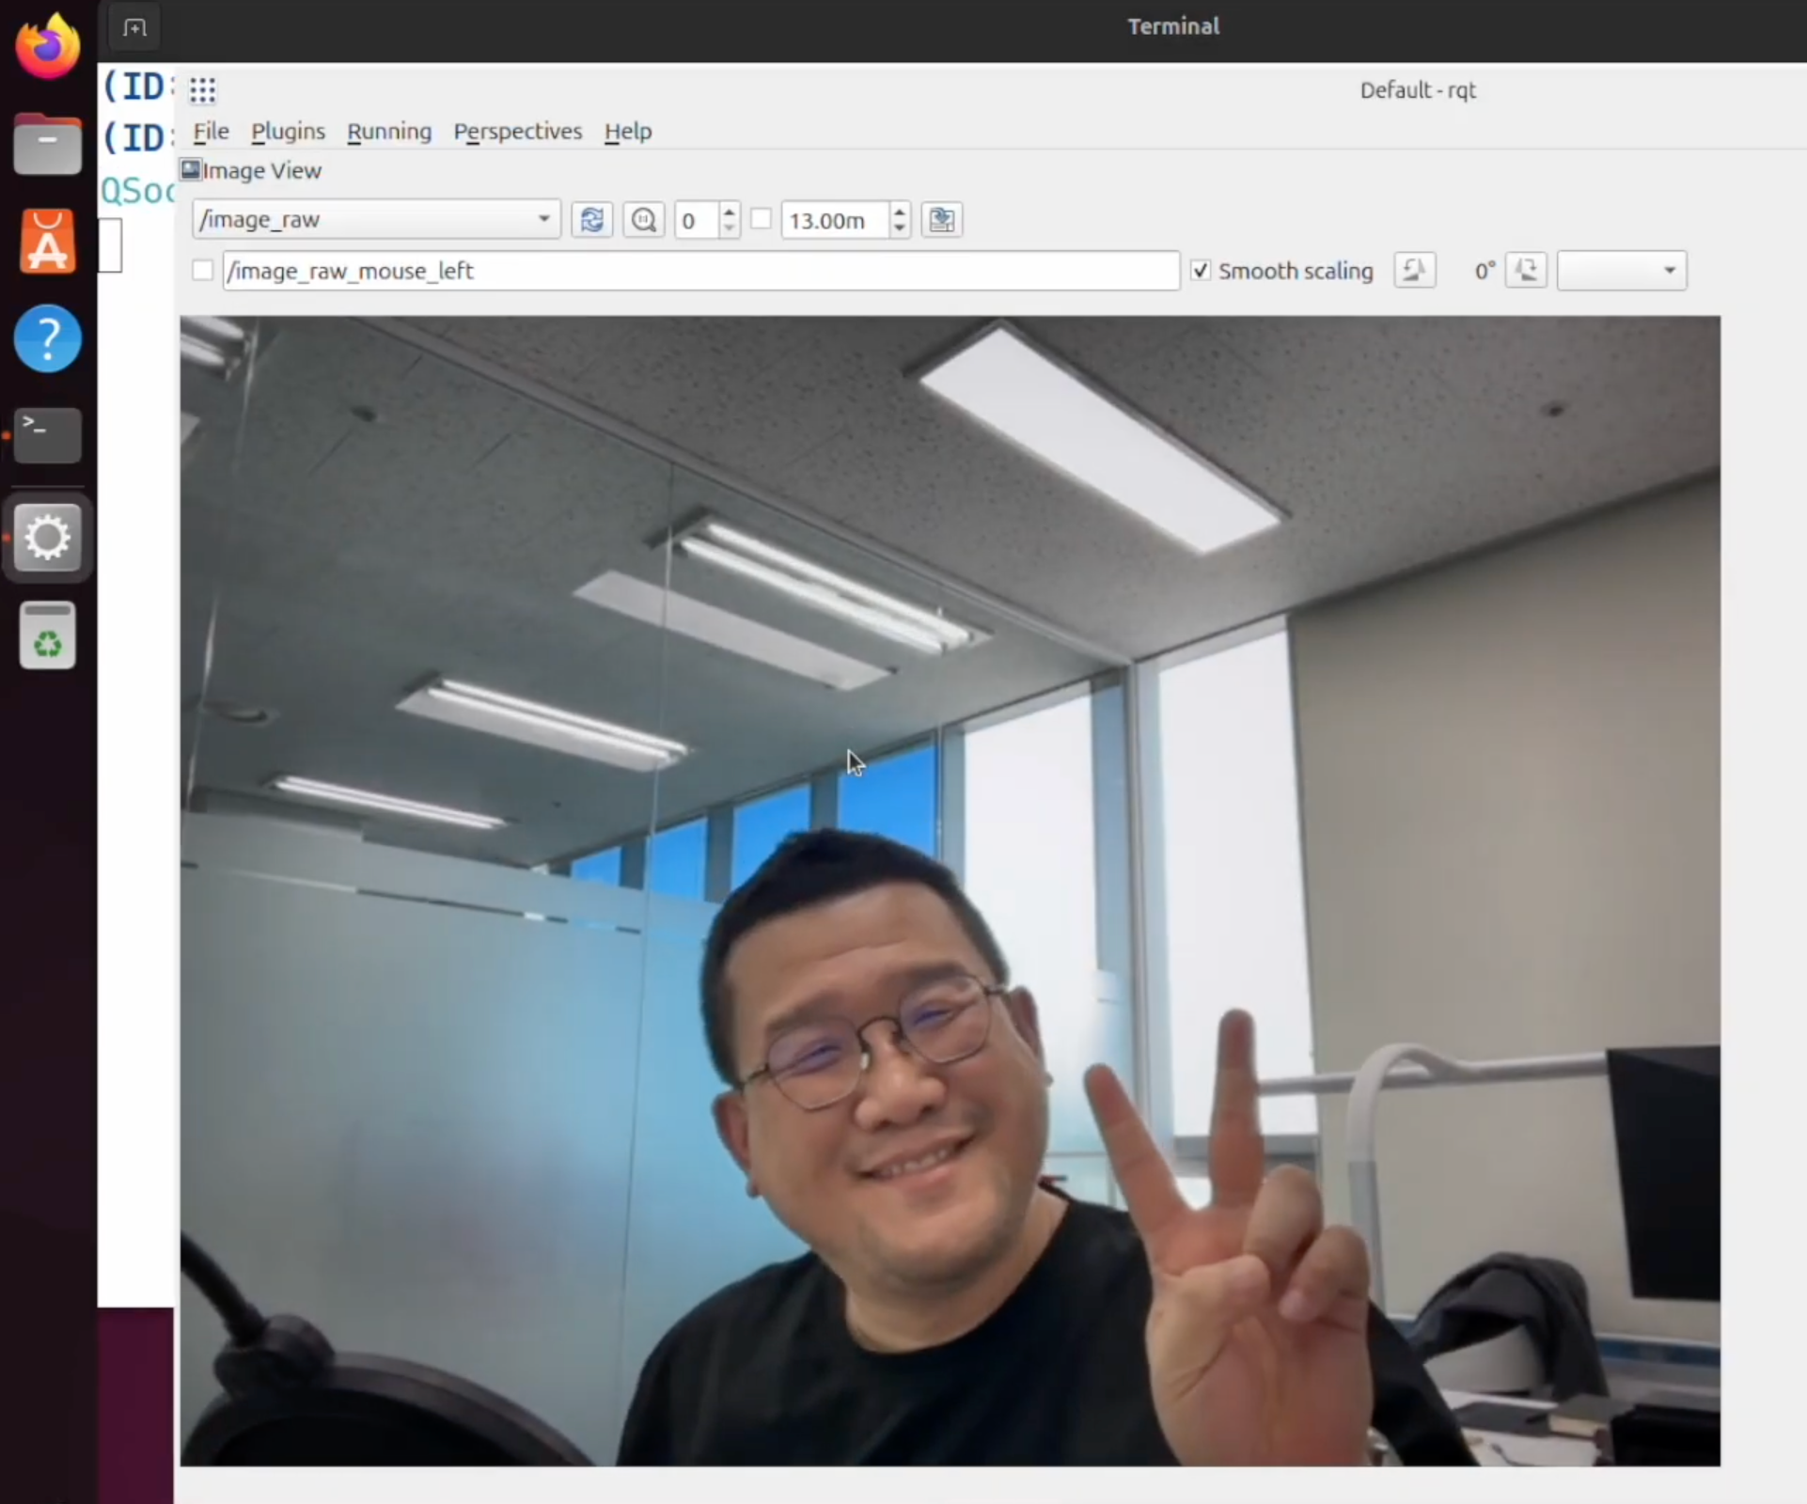Open Firefox from the dock
Image resolution: width=1807 pixels, height=1504 pixels.
tap(47, 47)
